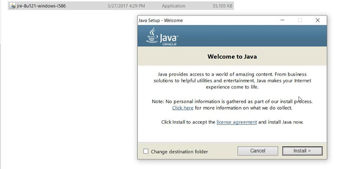
Task: Minimize the Java Setup window
Action: tap(282, 20)
